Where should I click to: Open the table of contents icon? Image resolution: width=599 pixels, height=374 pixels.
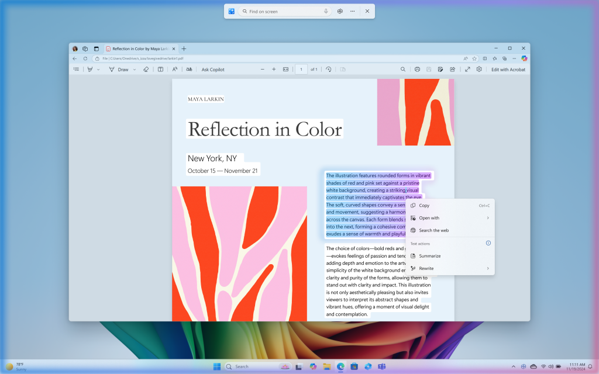pyautogui.click(x=77, y=69)
